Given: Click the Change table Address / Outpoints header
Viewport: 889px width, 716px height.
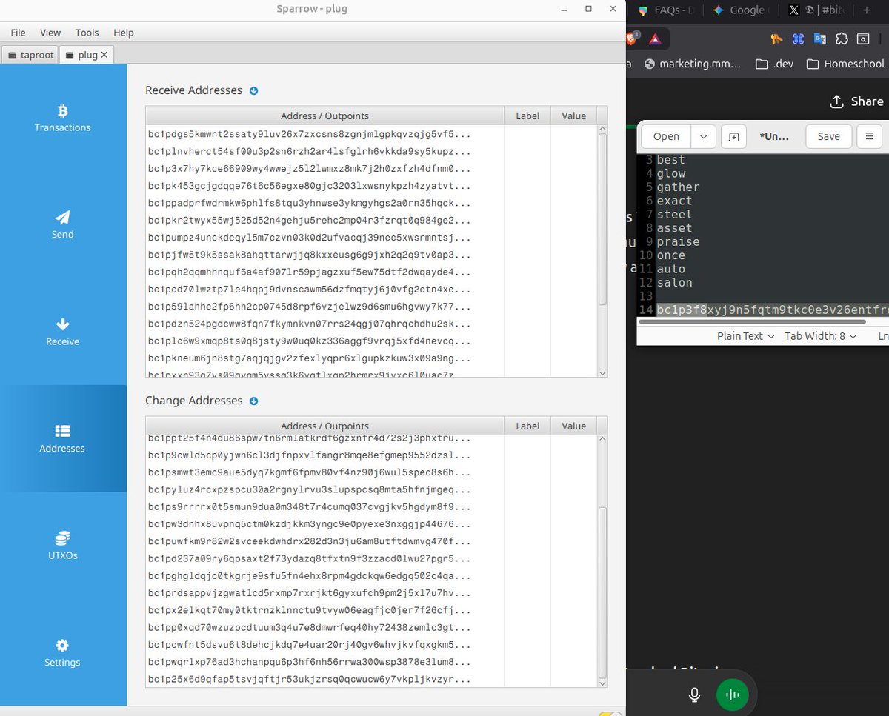Looking at the screenshot, I should pyautogui.click(x=324, y=426).
